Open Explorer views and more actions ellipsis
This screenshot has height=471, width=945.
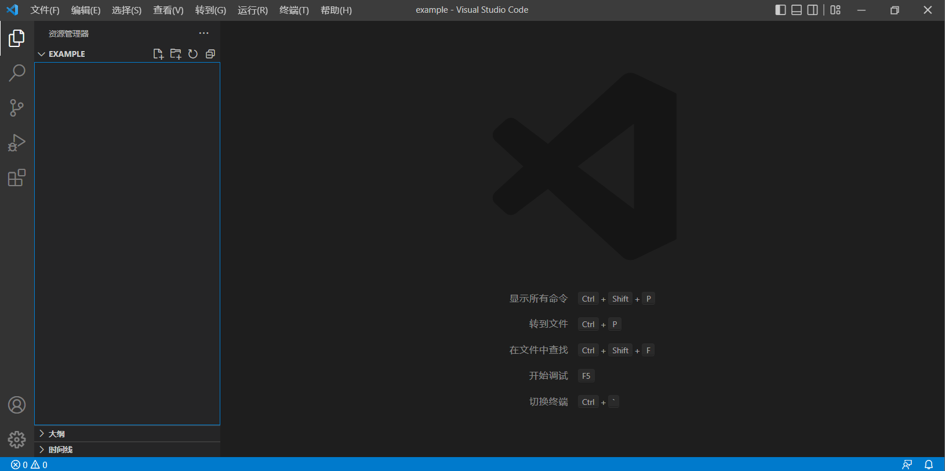203,33
